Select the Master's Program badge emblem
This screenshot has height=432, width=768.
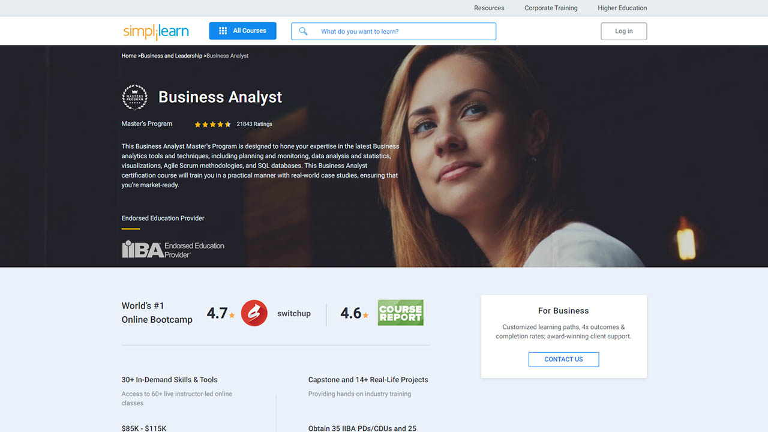134,97
